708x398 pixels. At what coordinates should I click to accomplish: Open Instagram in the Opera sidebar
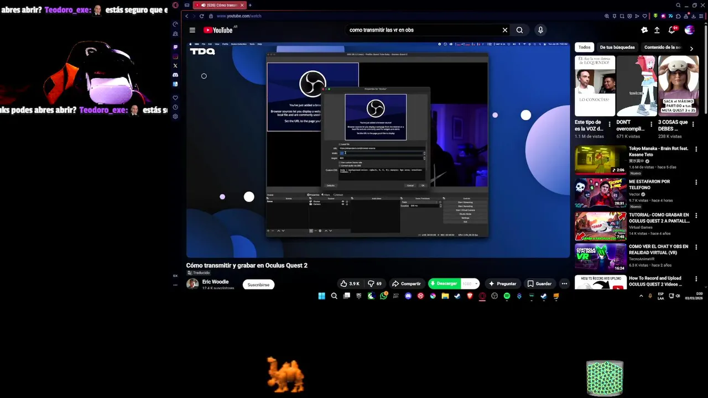click(x=175, y=56)
